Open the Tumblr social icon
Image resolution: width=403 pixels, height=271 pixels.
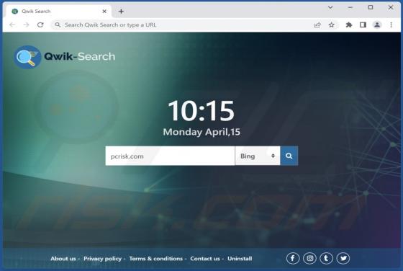(x=327, y=258)
